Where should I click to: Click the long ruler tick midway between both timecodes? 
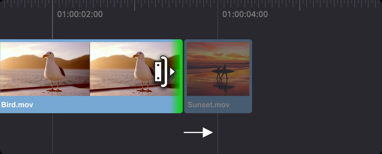coord(135,5)
